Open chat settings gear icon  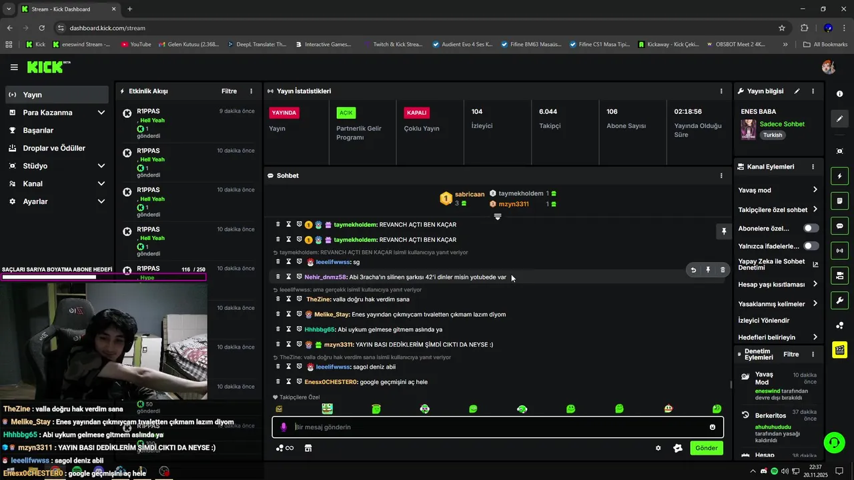pyautogui.click(x=658, y=448)
